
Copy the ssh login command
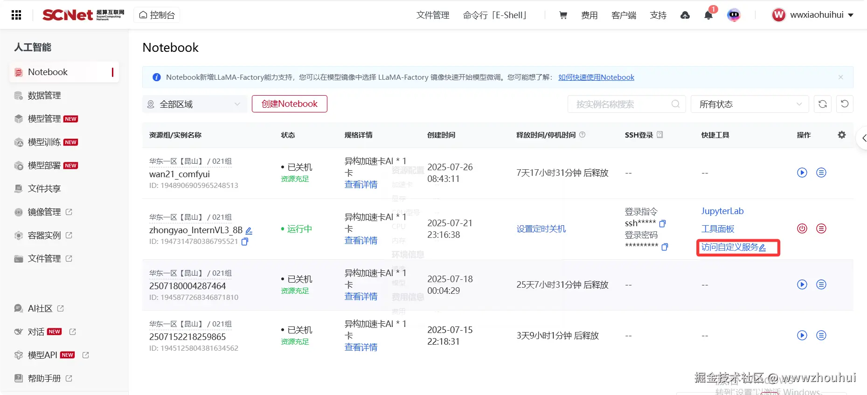pos(663,223)
